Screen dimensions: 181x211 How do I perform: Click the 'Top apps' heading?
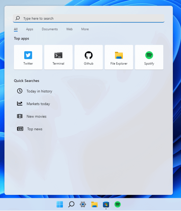coord(21,38)
